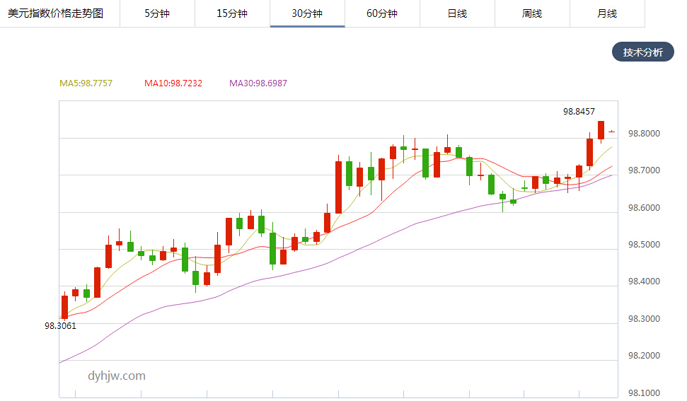This screenshot has height=401, width=687.
Task: Click the 98.3061 low price label
Action: 60,326
